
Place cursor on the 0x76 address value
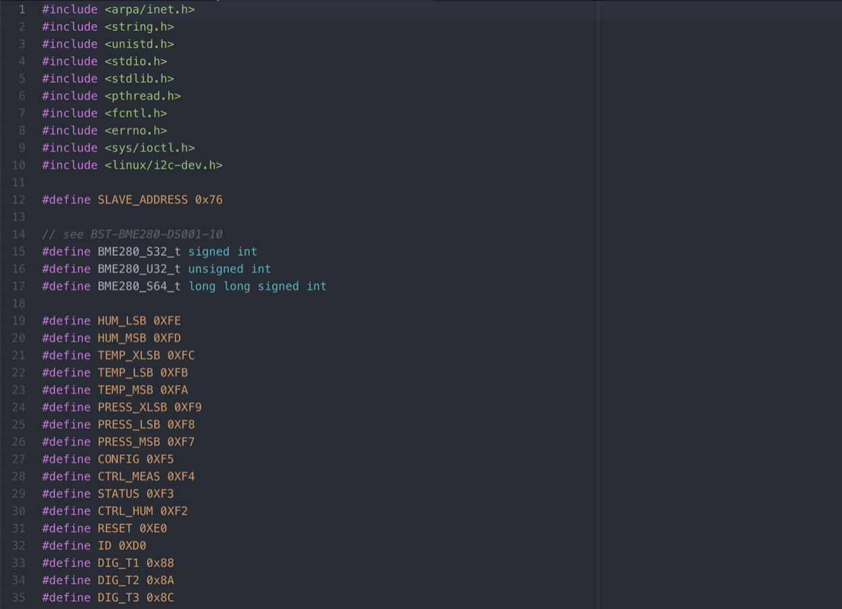pos(209,199)
